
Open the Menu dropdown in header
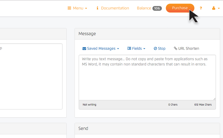point(77,8)
